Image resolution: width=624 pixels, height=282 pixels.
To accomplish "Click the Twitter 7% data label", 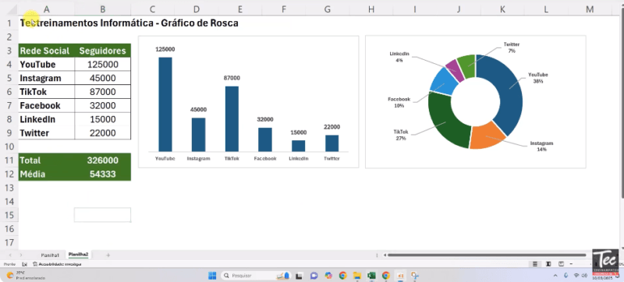I will [512, 48].
